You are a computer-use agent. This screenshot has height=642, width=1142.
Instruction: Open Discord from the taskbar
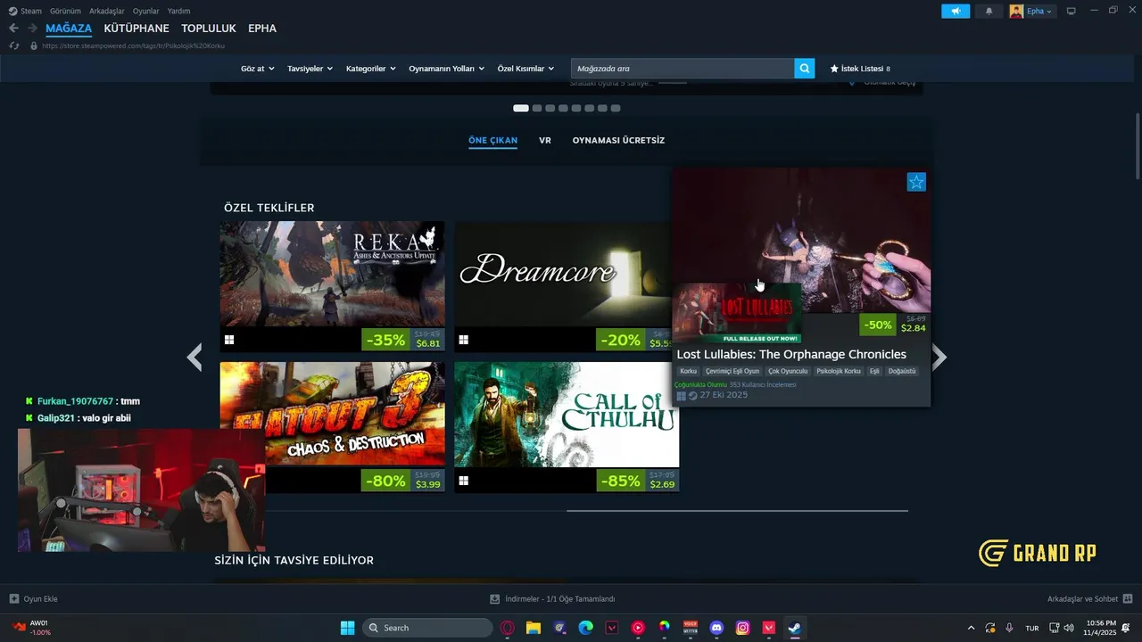click(x=716, y=628)
